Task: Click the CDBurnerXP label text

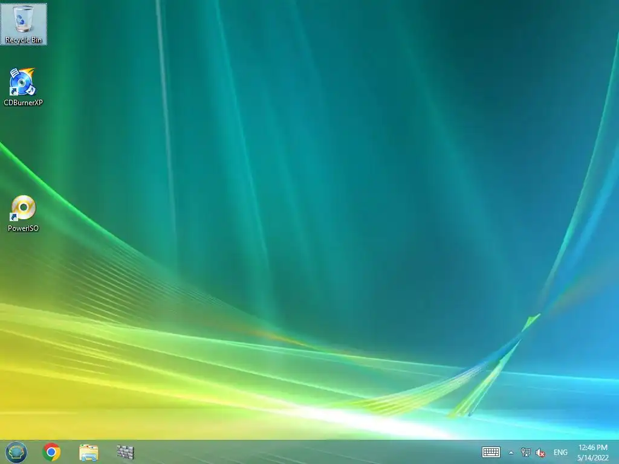Action: click(x=23, y=103)
